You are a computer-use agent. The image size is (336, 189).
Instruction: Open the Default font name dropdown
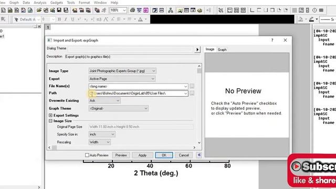(38, 19)
